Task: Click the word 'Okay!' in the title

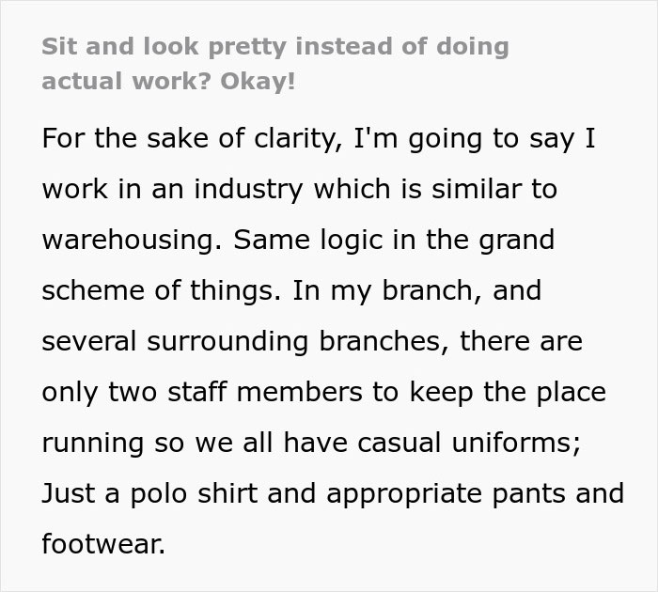Action: 258,82
